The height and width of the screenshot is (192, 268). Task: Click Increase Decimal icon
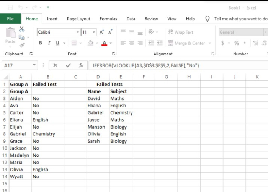coord(256,43)
